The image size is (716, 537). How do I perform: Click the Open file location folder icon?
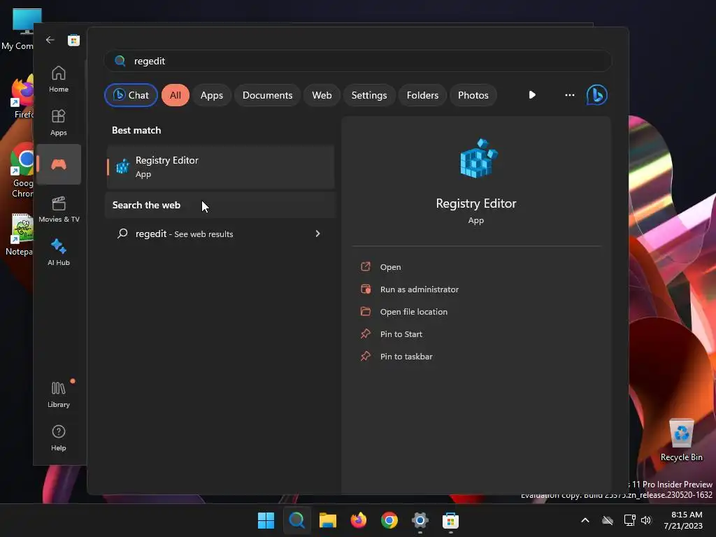pyautogui.click(x=366, y=311)
